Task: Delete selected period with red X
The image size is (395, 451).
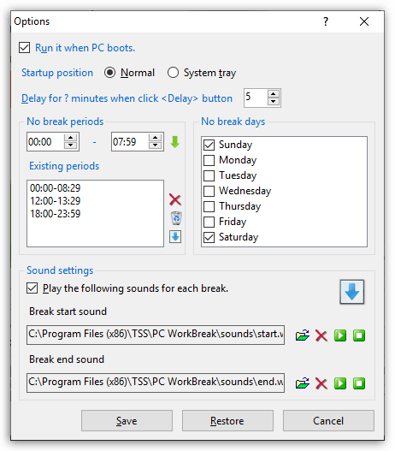Action: coord(175,199)
